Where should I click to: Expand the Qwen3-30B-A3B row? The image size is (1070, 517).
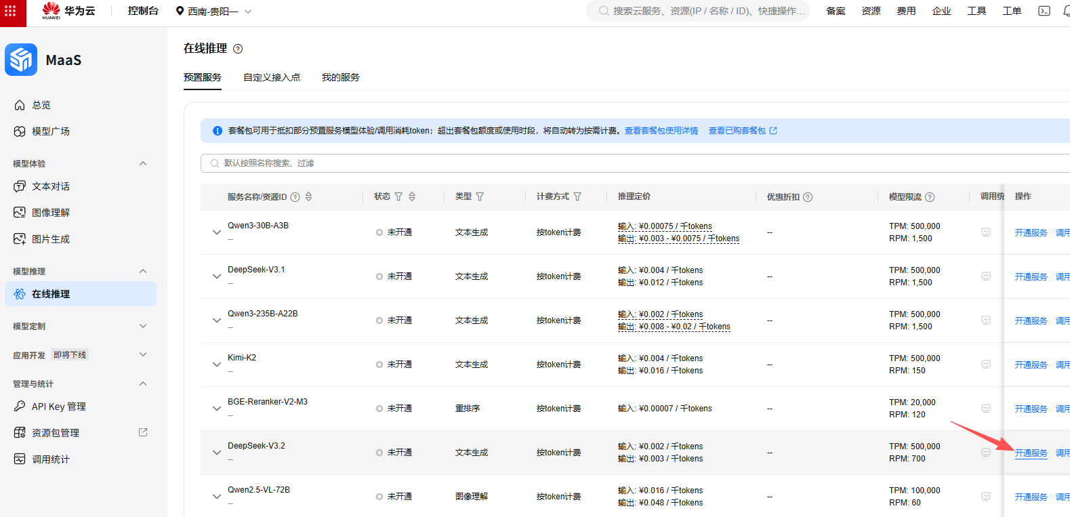click(217, 232)
